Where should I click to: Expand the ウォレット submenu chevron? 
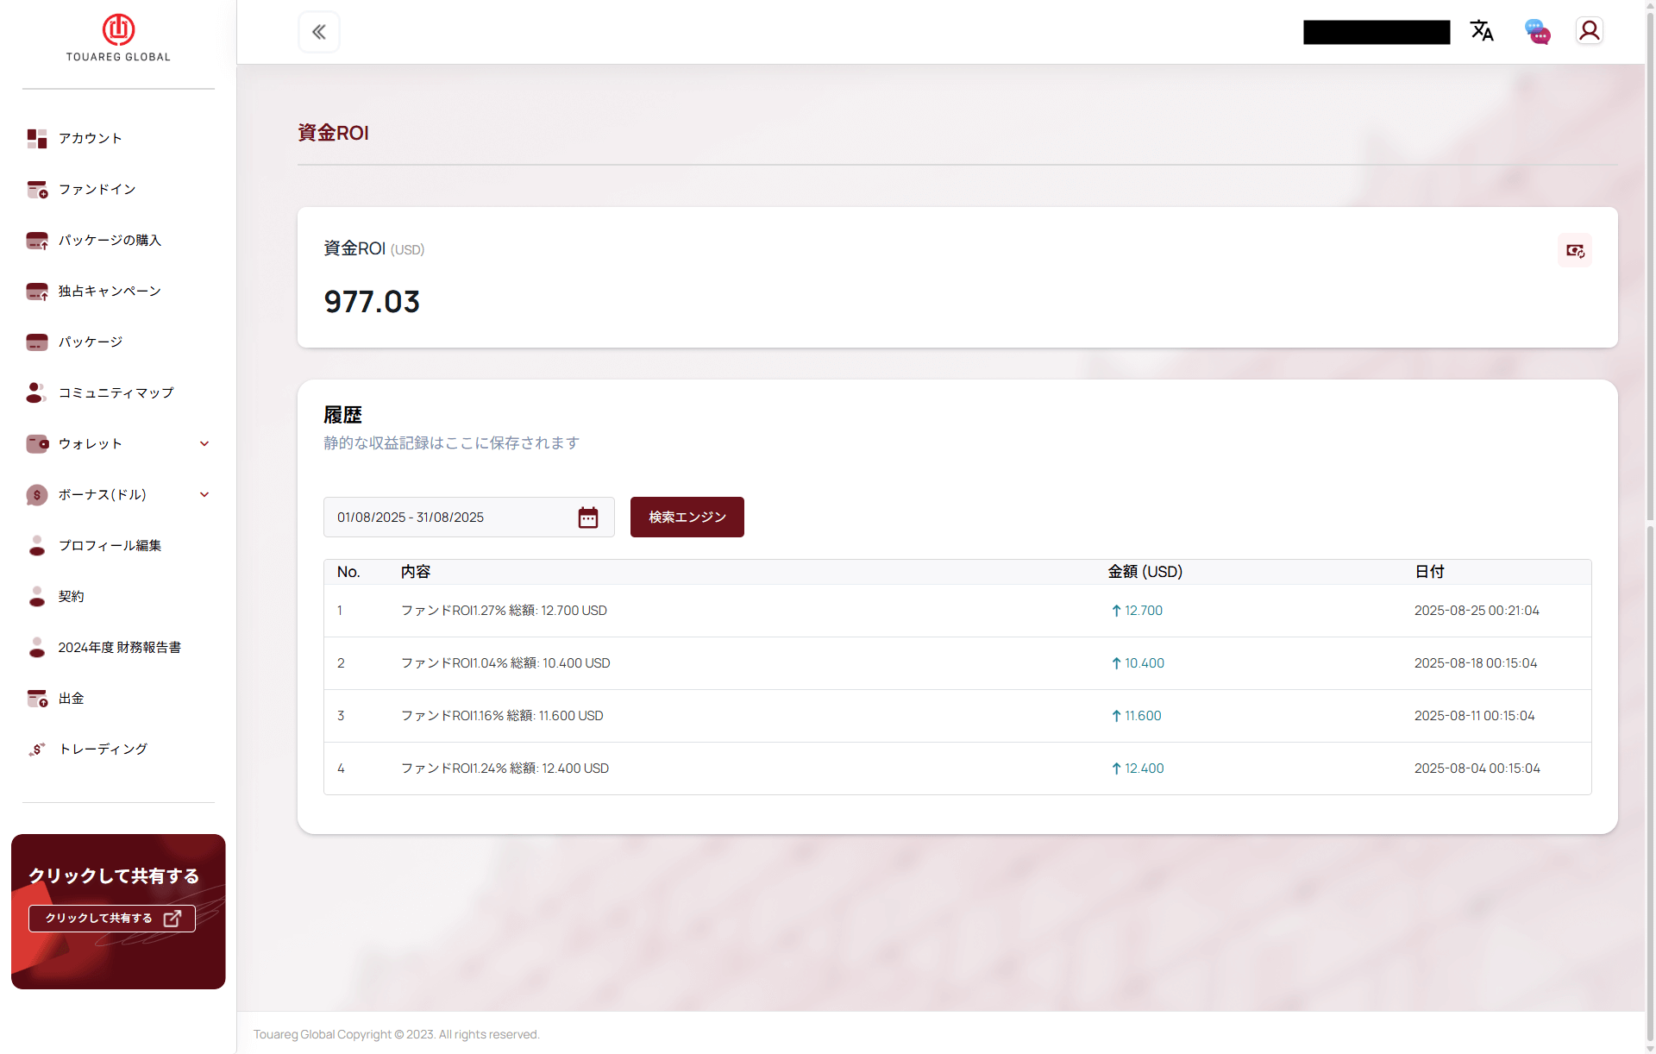(204, 443)
